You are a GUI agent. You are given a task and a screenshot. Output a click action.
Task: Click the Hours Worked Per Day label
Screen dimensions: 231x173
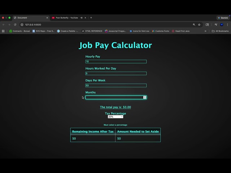(101, 68)
